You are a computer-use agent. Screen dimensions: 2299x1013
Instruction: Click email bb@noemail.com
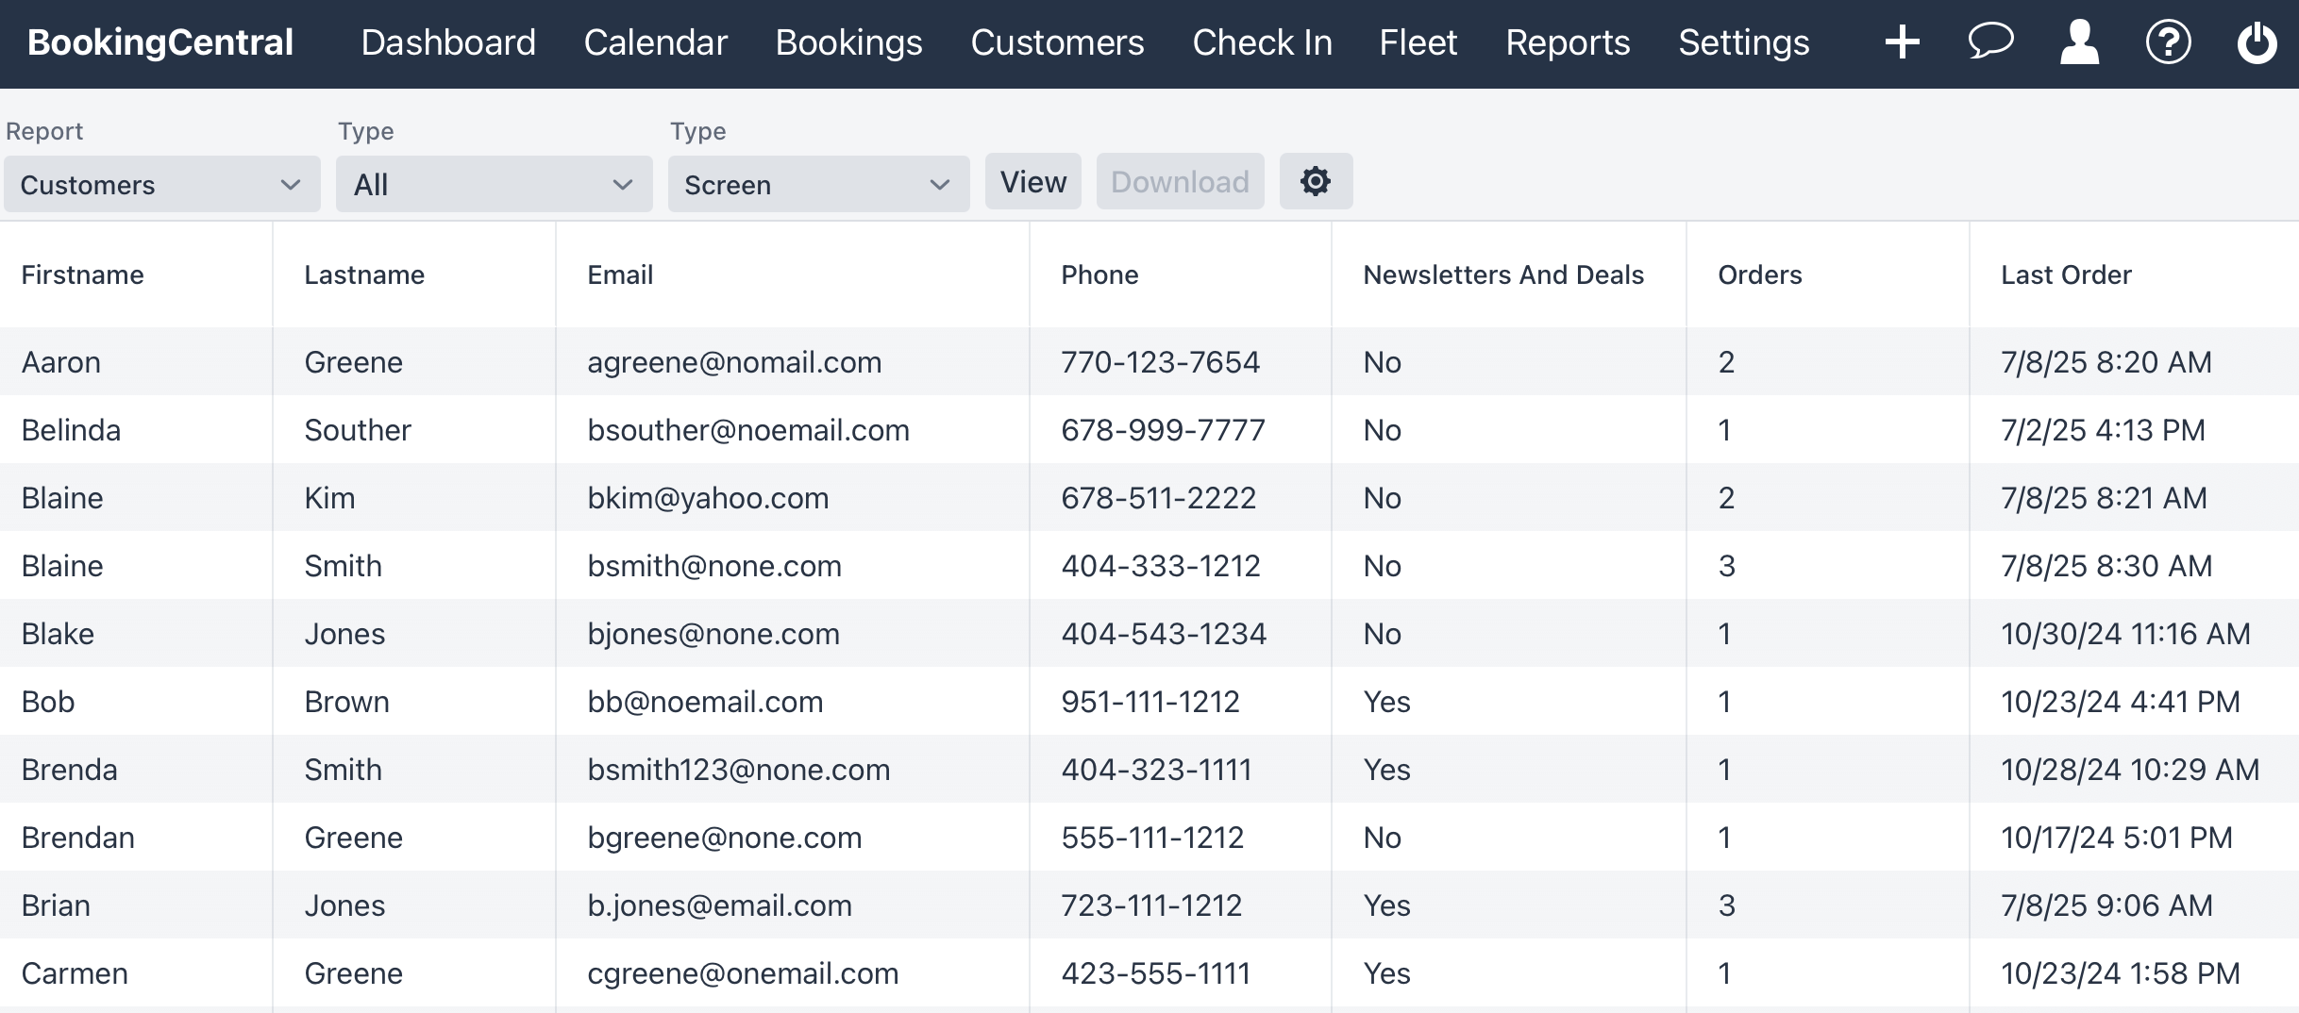[705, 702]
